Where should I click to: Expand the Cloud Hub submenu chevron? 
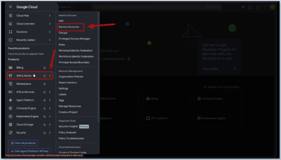click(49, 15)
